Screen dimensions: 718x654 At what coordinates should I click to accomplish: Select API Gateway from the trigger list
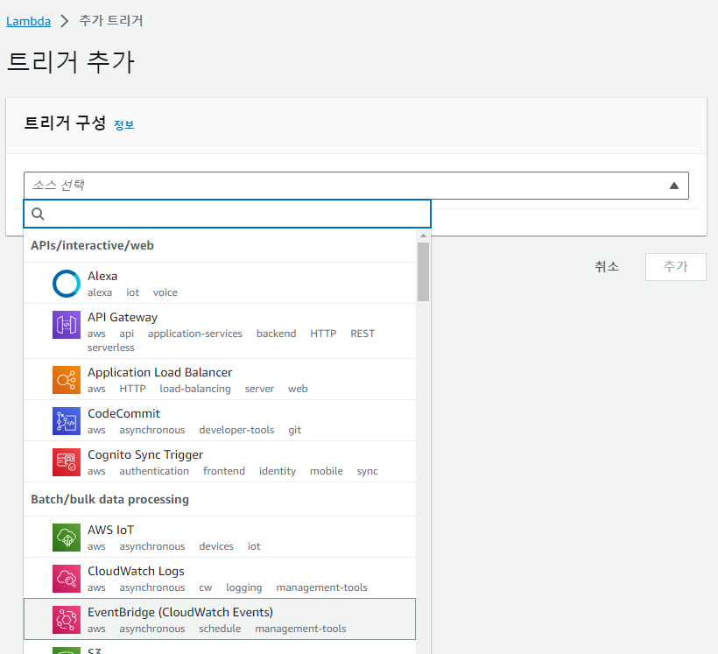pyautogui.click(x=220, y=331)
